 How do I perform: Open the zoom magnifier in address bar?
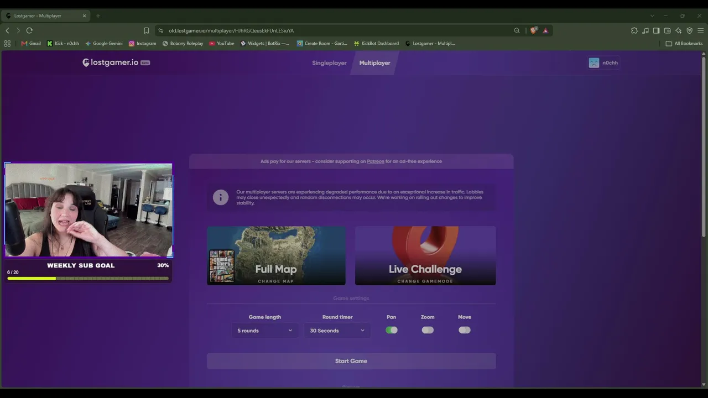coord(517,30)
